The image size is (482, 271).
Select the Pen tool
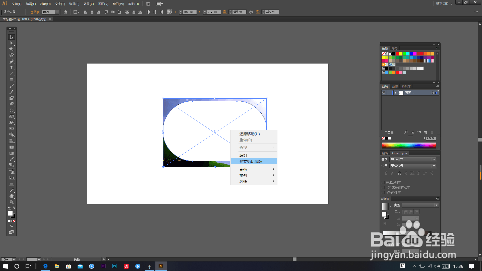tap(12, 62)
